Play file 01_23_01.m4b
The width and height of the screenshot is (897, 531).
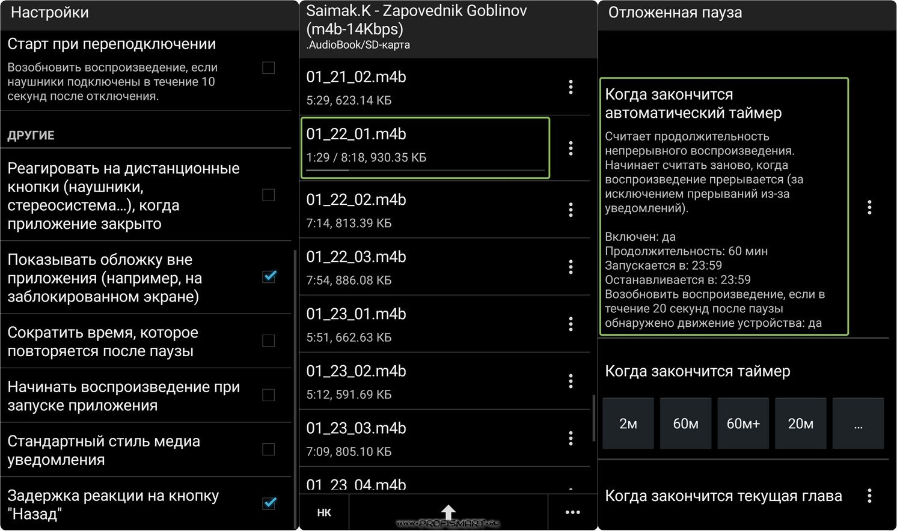point(424,324)
